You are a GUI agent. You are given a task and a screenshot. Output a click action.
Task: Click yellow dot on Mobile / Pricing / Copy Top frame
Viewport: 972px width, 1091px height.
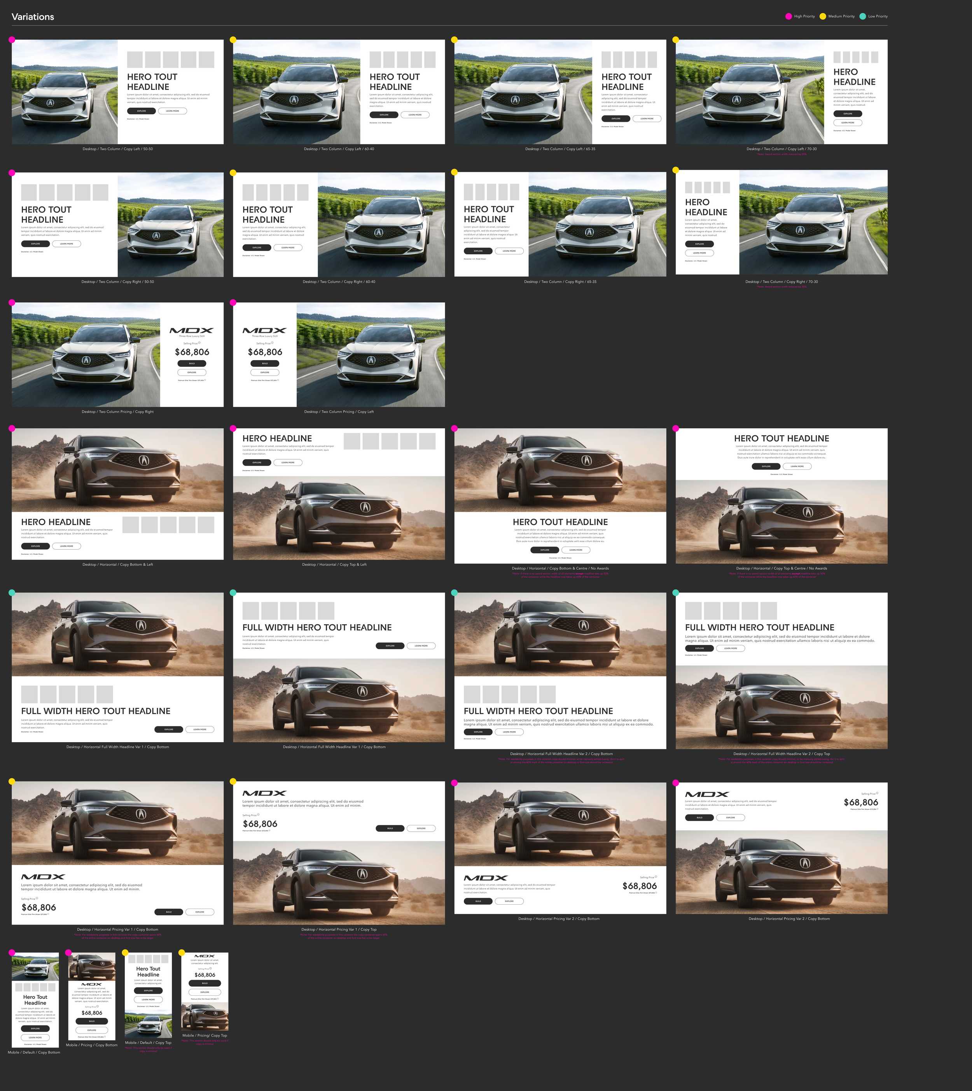click(x=182, y=953)
